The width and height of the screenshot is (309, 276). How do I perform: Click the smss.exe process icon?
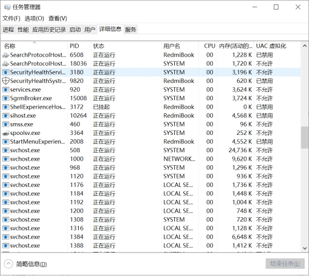point(6,124)
